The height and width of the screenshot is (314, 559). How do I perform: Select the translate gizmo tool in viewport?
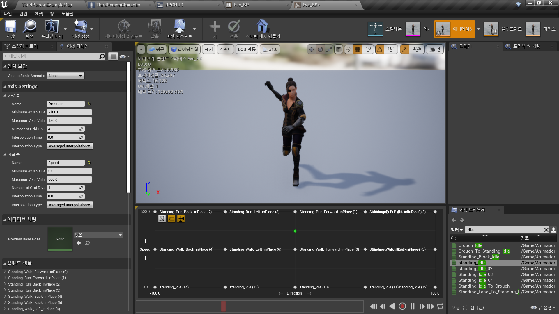click(311, 49)
